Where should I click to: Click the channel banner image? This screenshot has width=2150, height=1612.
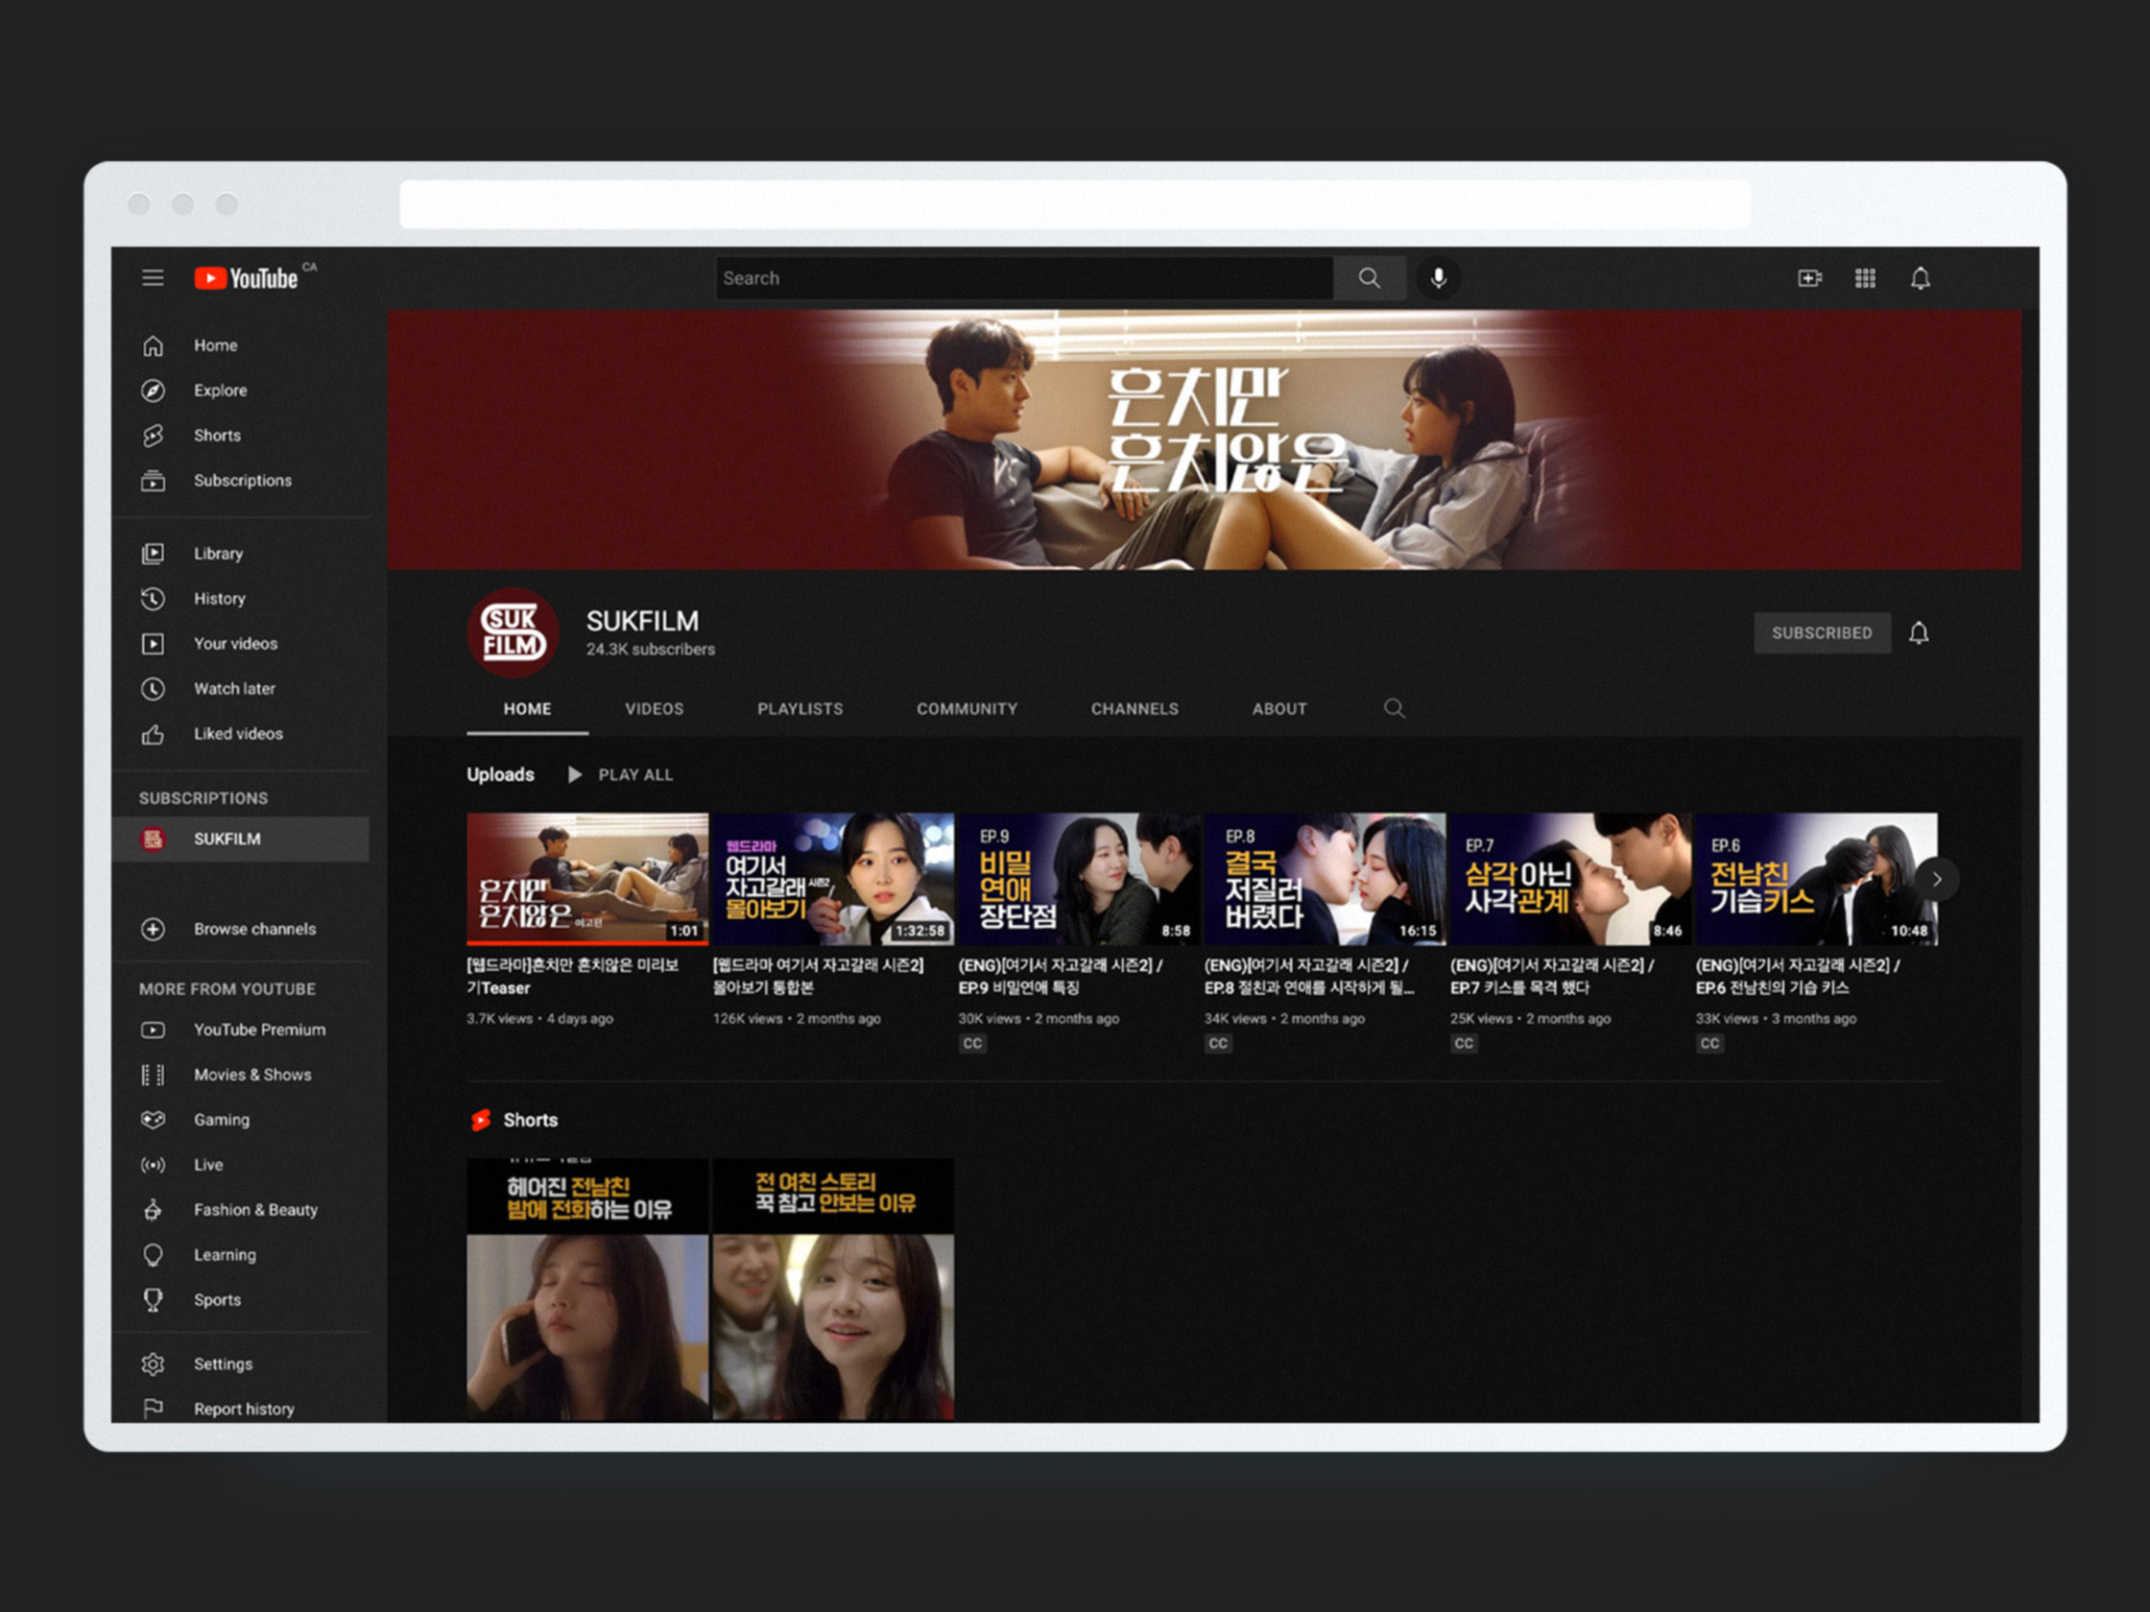tap(1205, 439)
